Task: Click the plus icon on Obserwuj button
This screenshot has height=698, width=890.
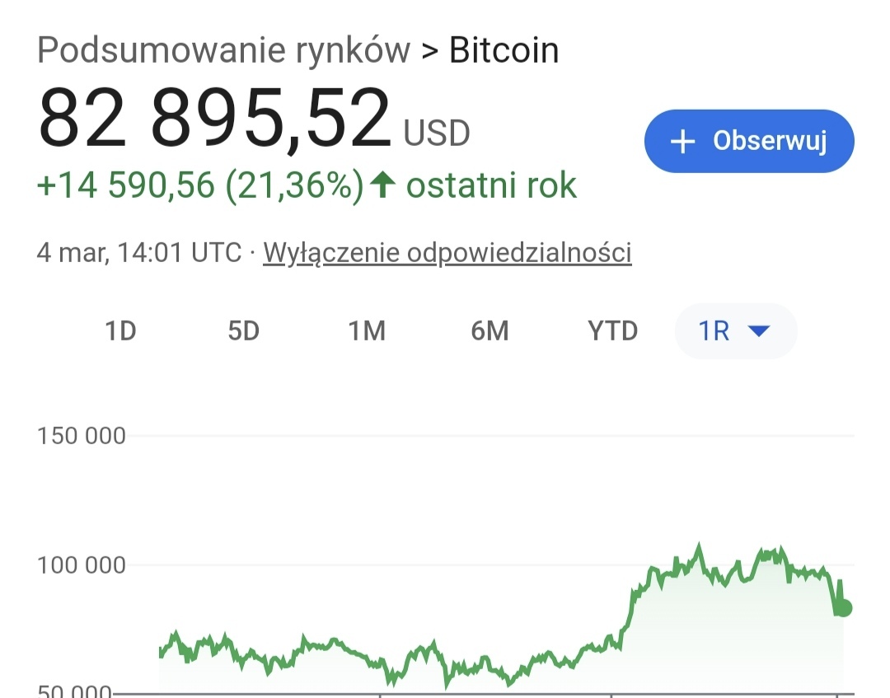Action: (x=682, y=142)
